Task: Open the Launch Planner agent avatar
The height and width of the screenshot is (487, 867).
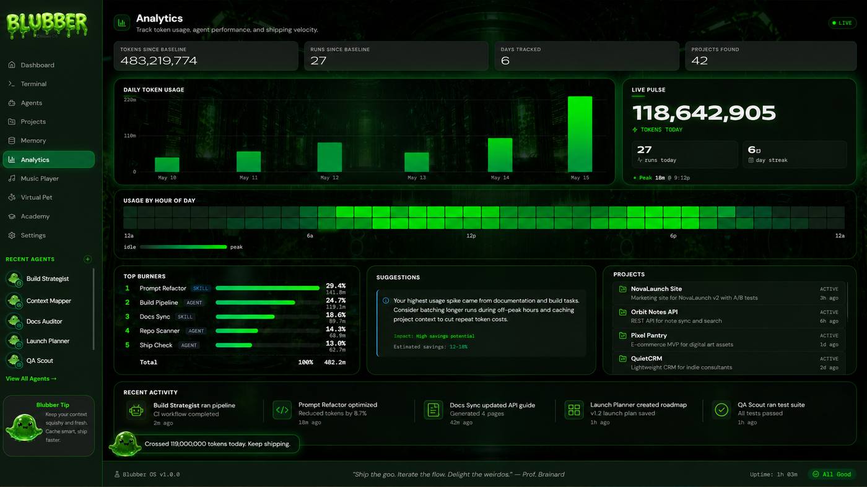Action: point(14,341)
